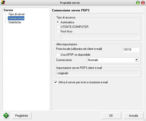Click the Host fisso text field
This screenshot has height=121, width=146.
tap(100, 36)
